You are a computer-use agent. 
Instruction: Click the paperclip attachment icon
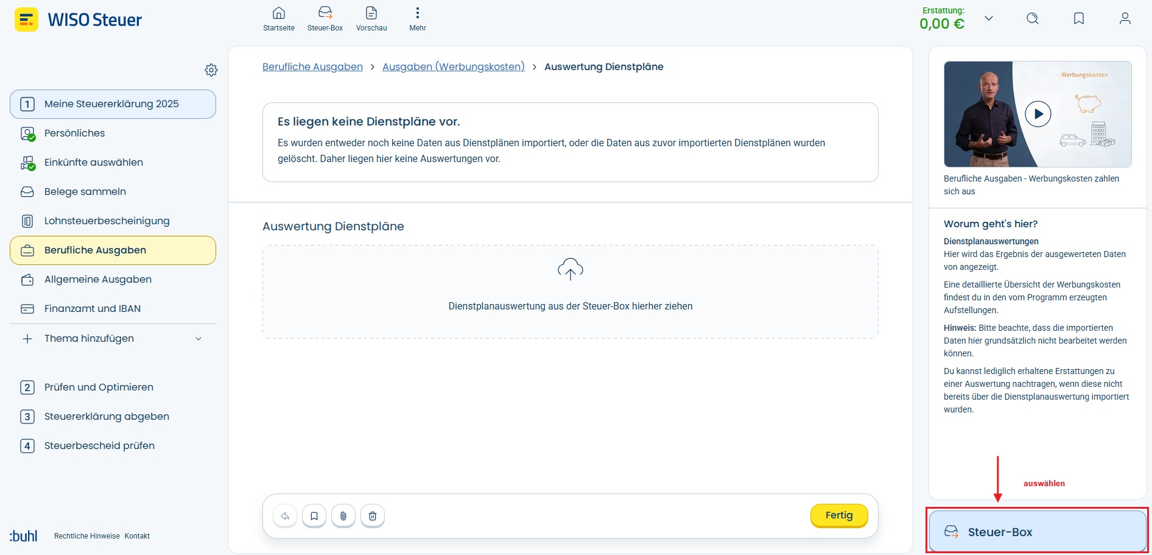pyautogui.click(x=343, y=516)
